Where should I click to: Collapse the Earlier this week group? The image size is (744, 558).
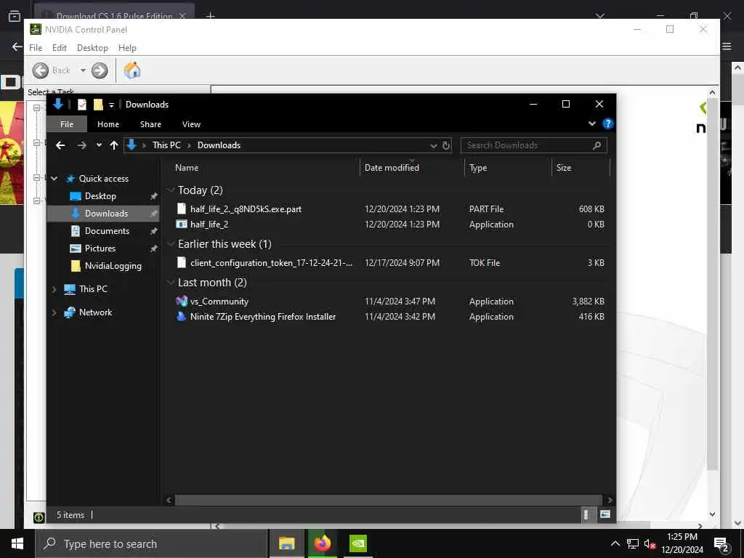(171, 244)
